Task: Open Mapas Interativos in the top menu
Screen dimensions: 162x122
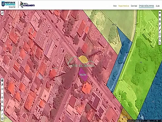Action: tap(124, 6)
